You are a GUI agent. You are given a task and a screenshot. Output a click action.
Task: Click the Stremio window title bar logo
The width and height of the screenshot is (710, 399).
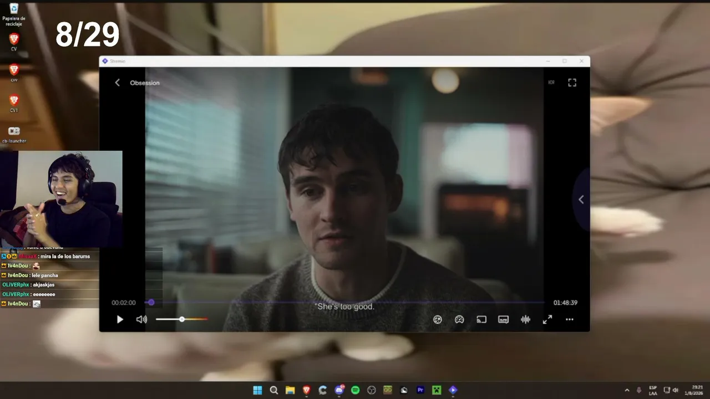[x=105, y=61]
